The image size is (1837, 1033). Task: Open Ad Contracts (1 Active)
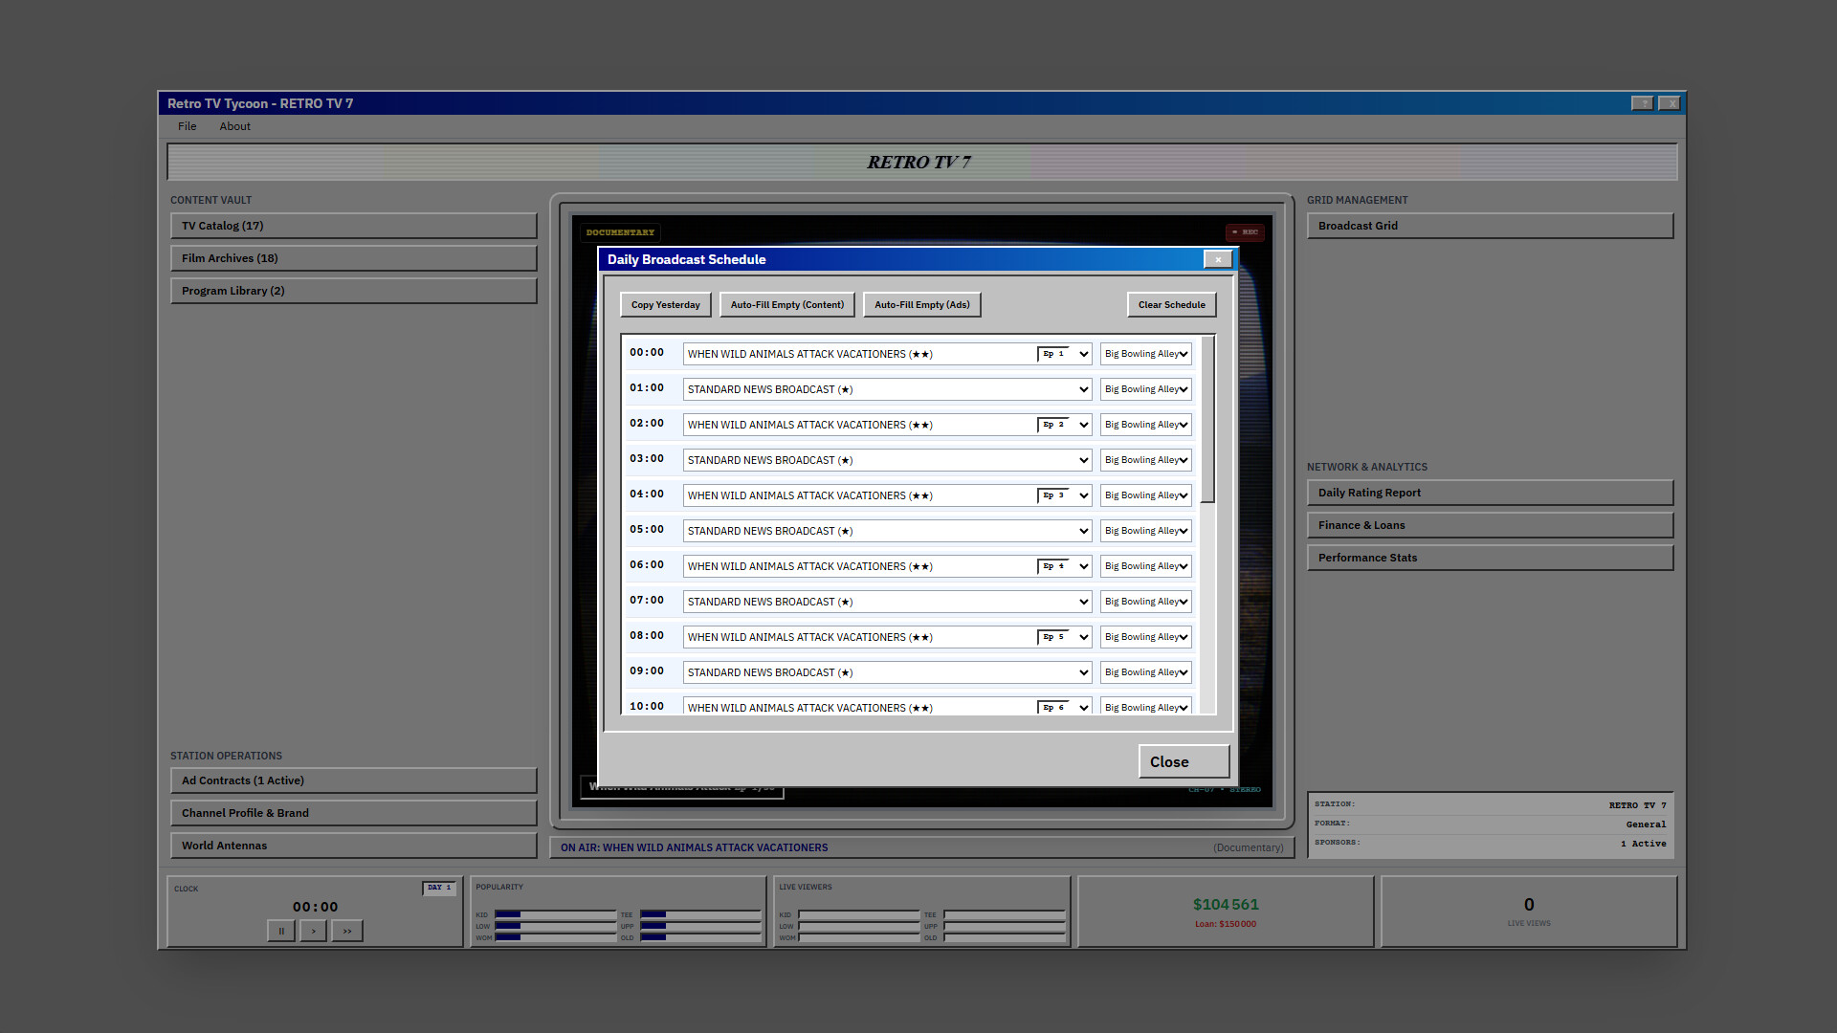(x=354, y=780)
